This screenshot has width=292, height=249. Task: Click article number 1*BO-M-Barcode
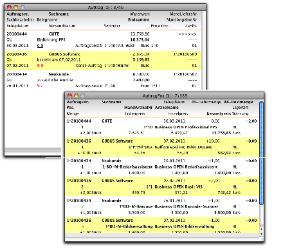[x=136, y=206]
